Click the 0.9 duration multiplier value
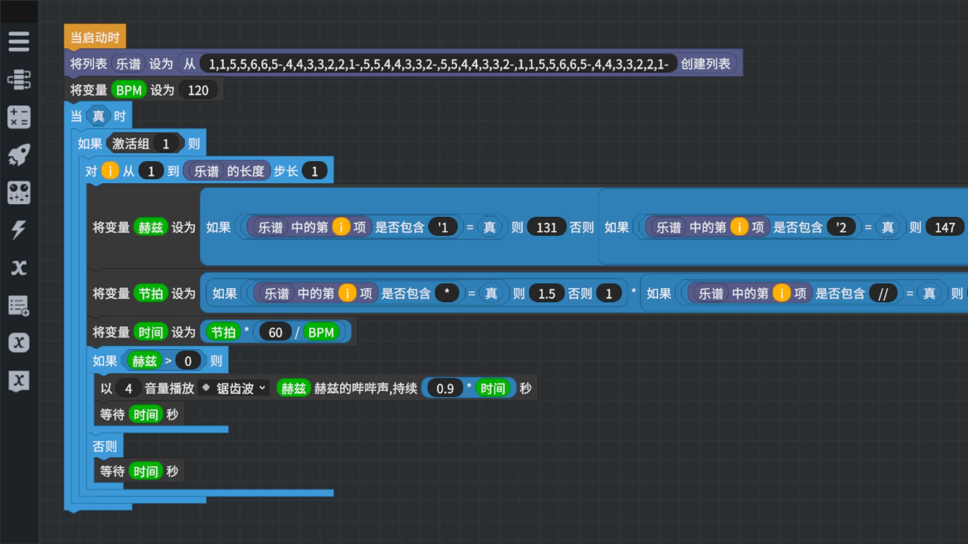The width and height of the screenshot is (968, 544). click(445, 388)
